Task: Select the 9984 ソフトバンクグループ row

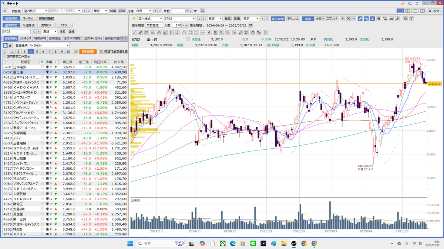Action: [64, 183]
